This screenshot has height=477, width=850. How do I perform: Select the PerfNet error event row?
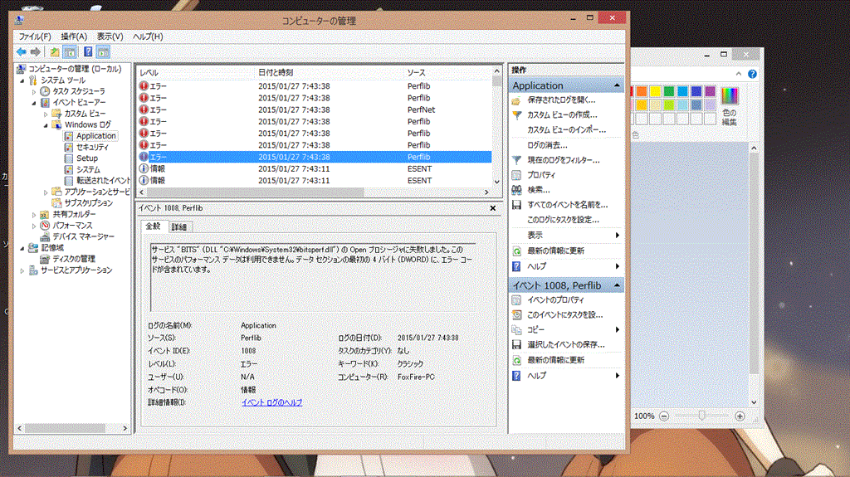pyautogui.click(x=315, y=110)
